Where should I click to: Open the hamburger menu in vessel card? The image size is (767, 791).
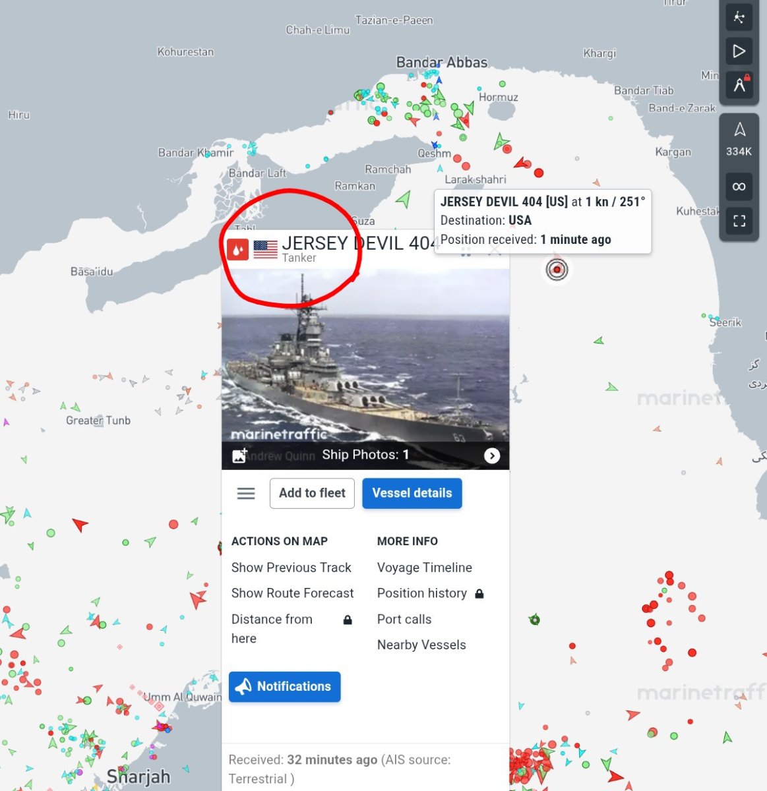pos(246,493)
